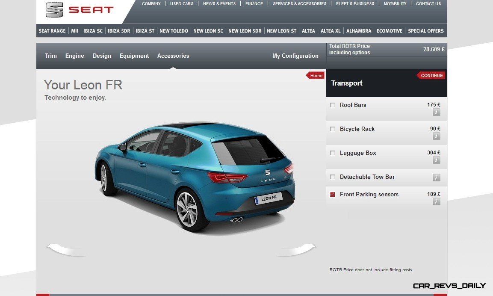Open info icon for Bicycle Rack
The height and width of the screenshot is (296, 493).
click(x=436, y=136)
